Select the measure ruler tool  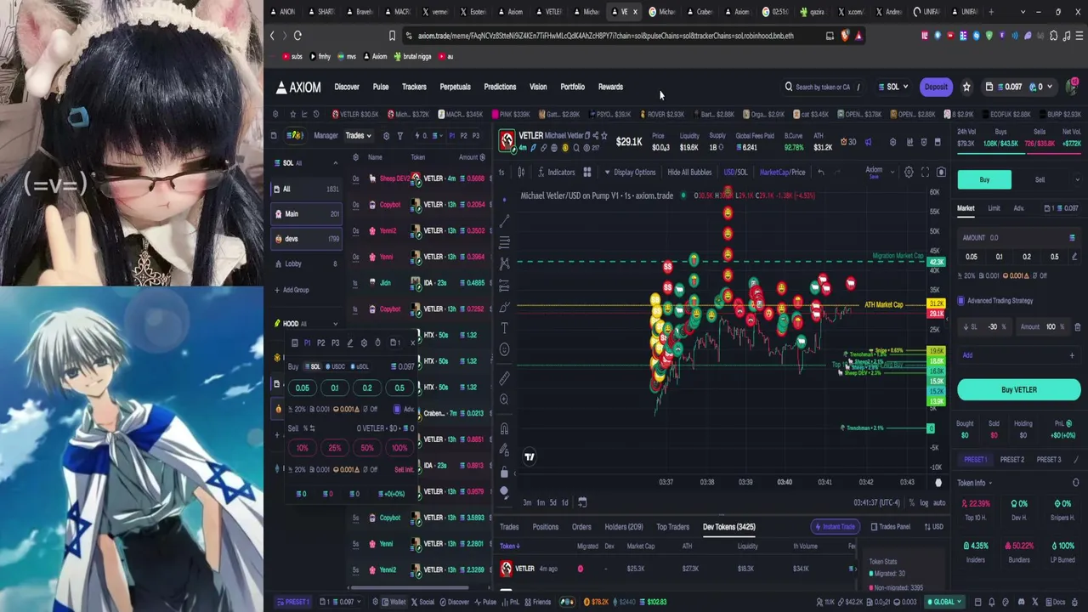[x=504, y=378]
